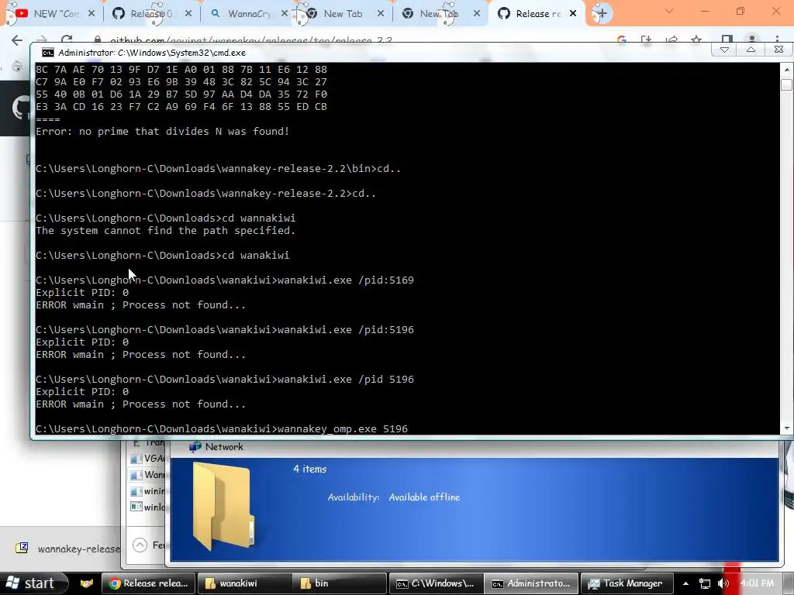
Task: Click the "Error: no prime that divides N" line
Action: (163, 132)
